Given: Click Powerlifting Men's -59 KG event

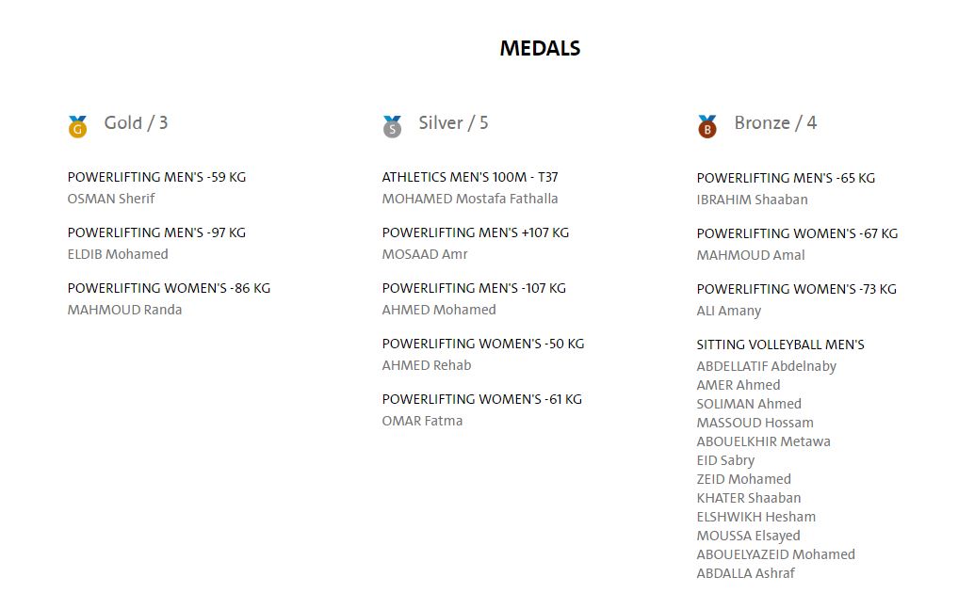Looking at the screenshot, I should [156, 177].
